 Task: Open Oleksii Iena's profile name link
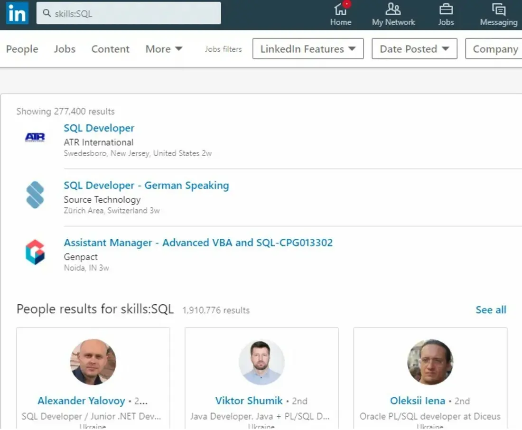click(x=418, y=401)
